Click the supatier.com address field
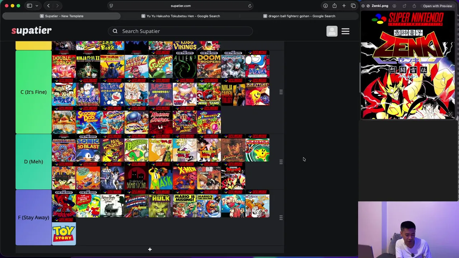459x258 pixels. tap(181, 6)
